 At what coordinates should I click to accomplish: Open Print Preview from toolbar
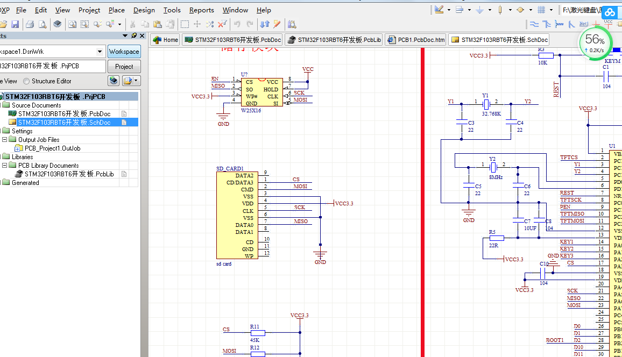pos(43,25)
